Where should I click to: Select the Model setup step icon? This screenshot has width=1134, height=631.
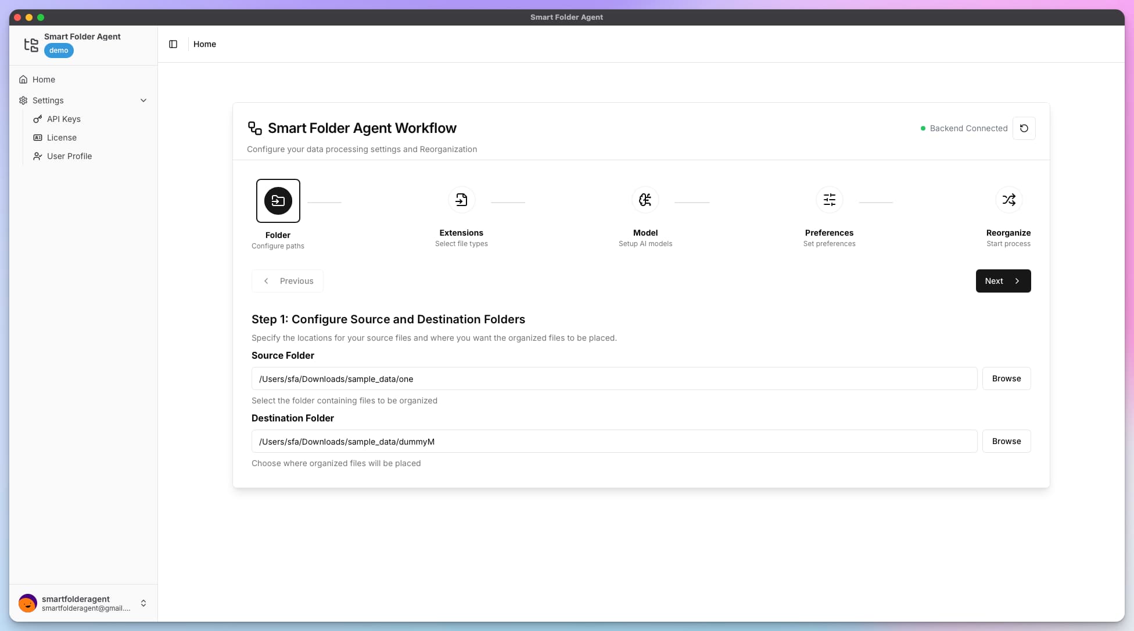click(x=645, y=200)
